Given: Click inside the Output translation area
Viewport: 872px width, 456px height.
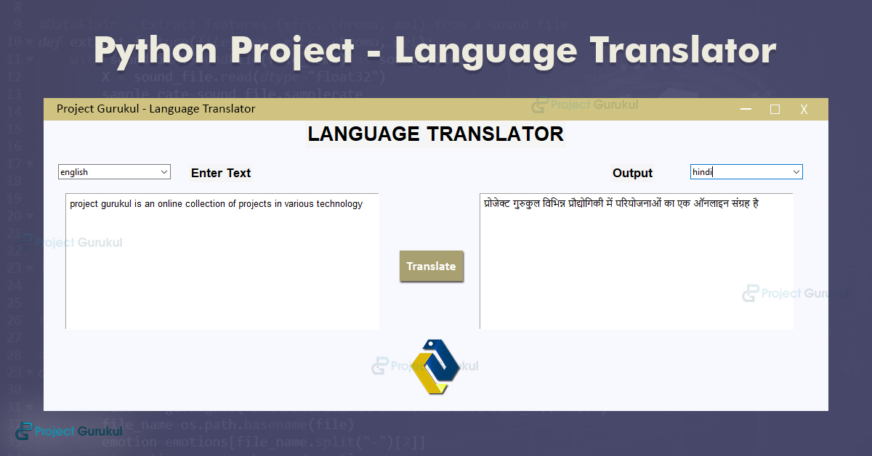Looking at the screenshot, I should pos(636,261).
